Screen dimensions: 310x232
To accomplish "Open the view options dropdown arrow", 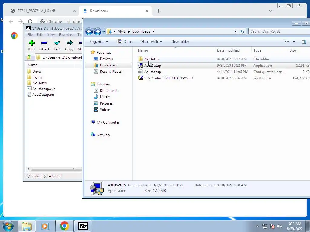I will coord(294,42).
